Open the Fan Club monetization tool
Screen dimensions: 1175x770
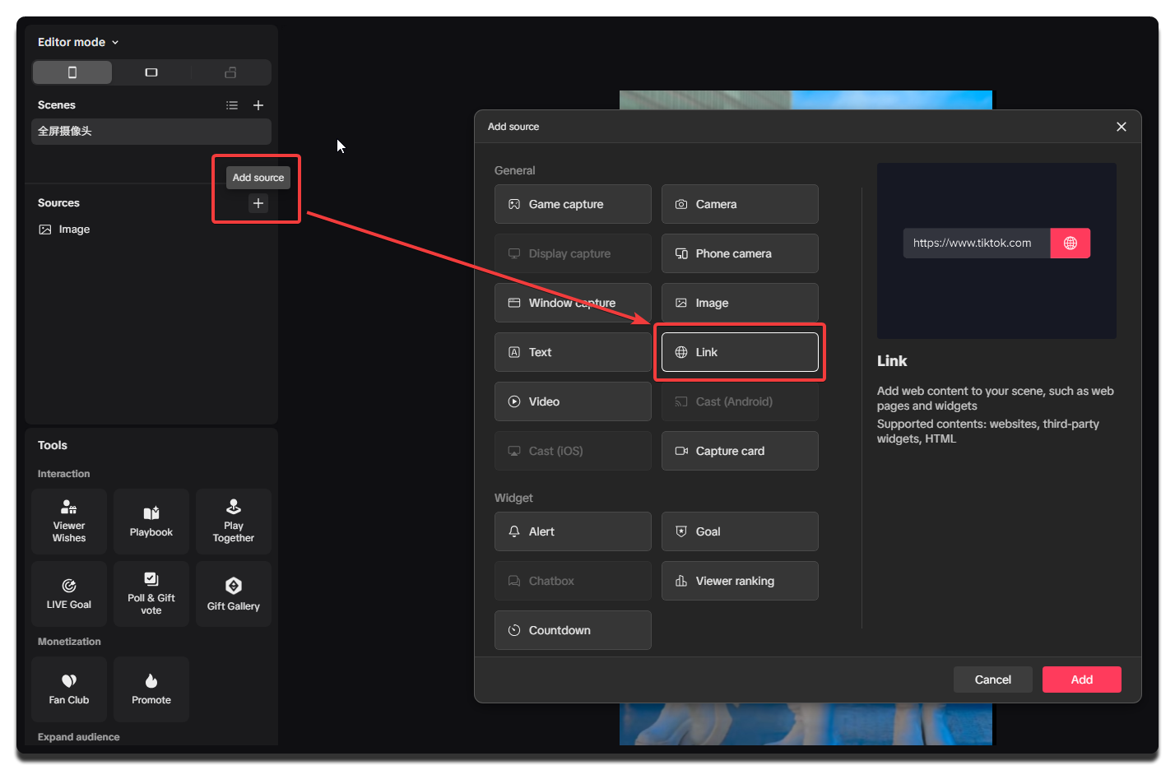(x=68, y=689)
